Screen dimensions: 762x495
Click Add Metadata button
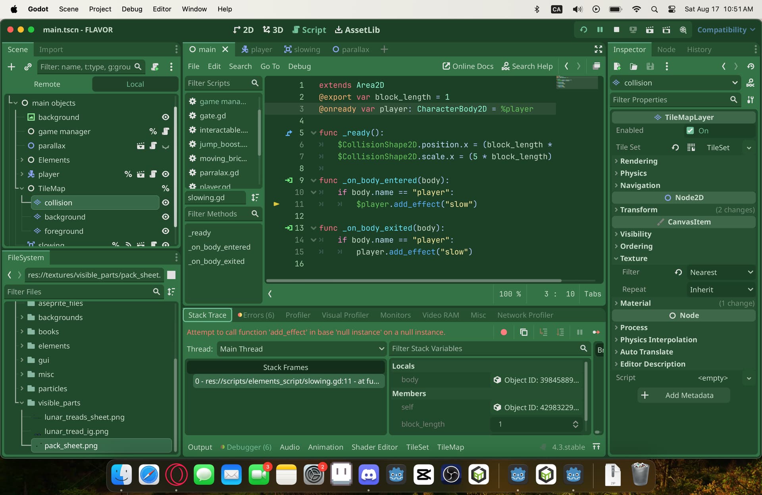tap(683, 395)
